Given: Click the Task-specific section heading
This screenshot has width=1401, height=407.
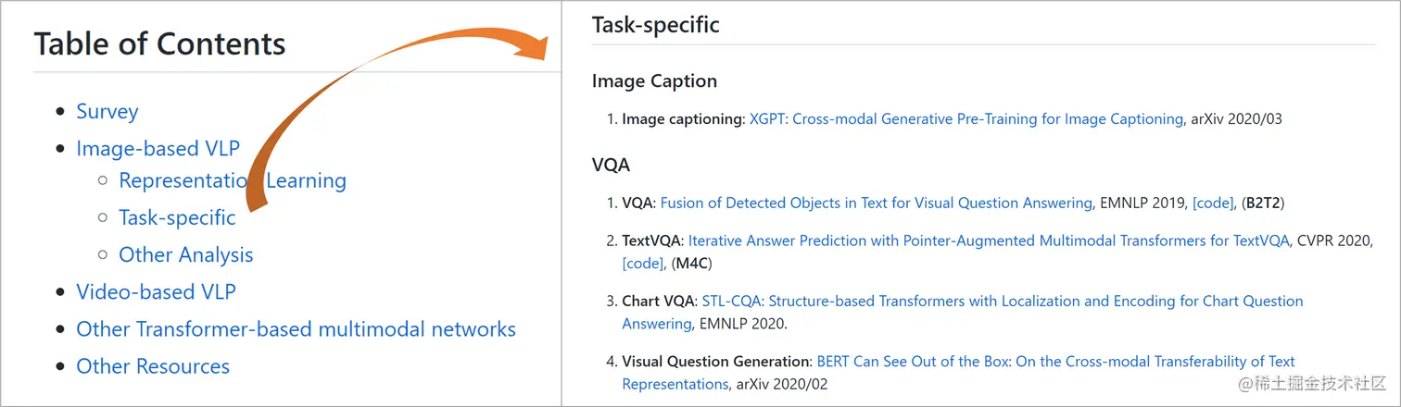Looking at the screenshot, I should click(x=656, y=25).
